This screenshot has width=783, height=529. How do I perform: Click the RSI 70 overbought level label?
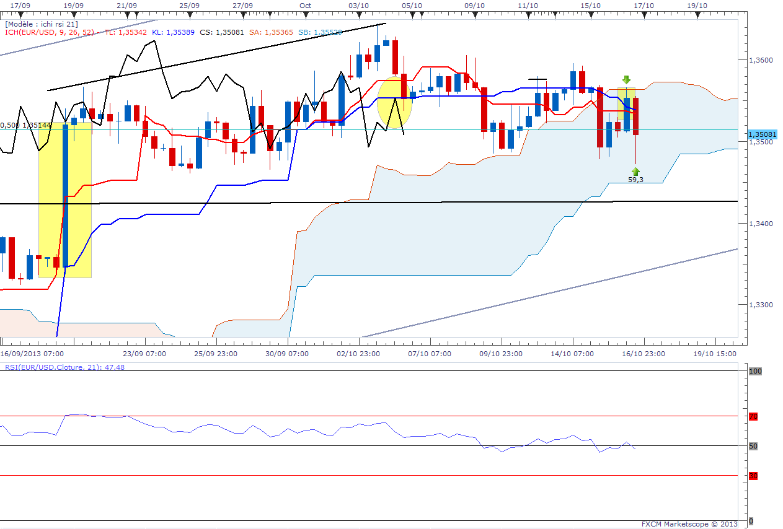point(753,416)
